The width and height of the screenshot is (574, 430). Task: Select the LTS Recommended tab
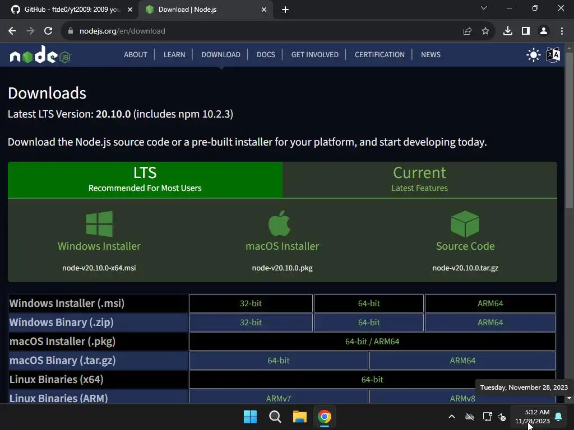point(145,180)
